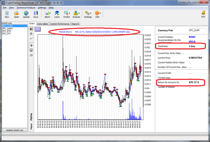Click the Predict toolbar icon

tap(66, 13)
